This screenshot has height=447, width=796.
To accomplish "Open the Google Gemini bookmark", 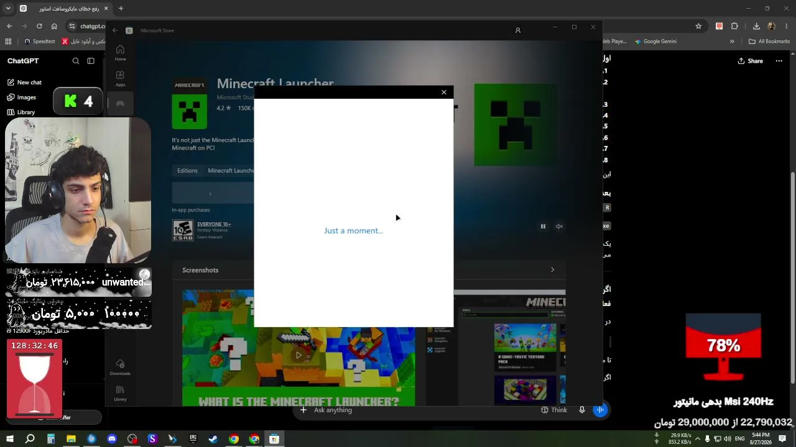I will click(x=655, y=42).
